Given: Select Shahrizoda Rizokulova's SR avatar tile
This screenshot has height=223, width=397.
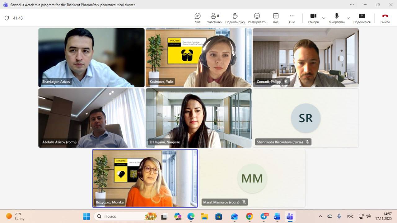Looking at the screenshot, I should click(306, 118).
